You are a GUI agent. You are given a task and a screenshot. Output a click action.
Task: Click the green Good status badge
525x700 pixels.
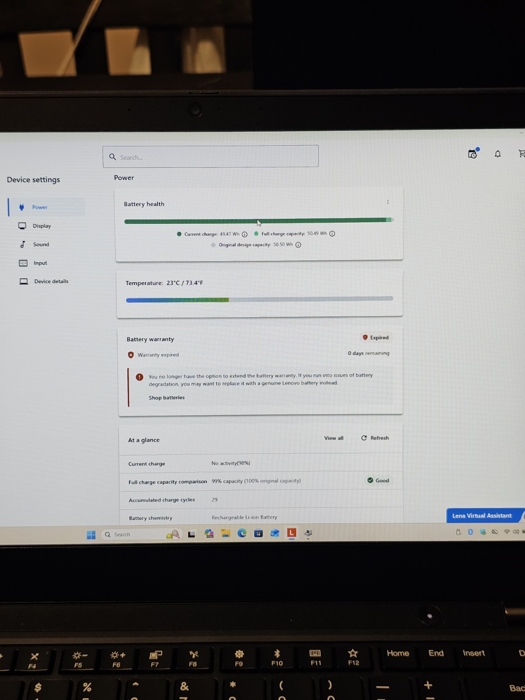pyautogui.click(x=378, y=480)
